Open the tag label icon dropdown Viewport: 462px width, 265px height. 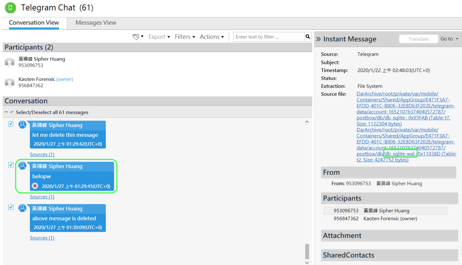click(138, 37)
